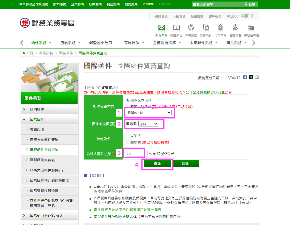Open the 壽險業務 heart icon
This screenshot has height=225, width=290.
(191, 28)
